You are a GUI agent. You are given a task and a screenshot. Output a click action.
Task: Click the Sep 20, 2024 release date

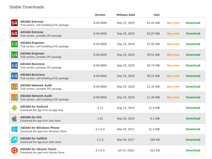[126, 118]
